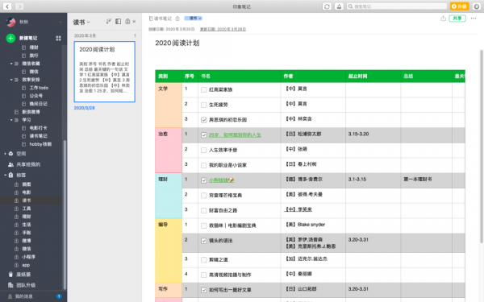This screenshot has height=302, width=484.
Task: Open the 25岁 book hyperlink
Action: click(x=235, y=135)
